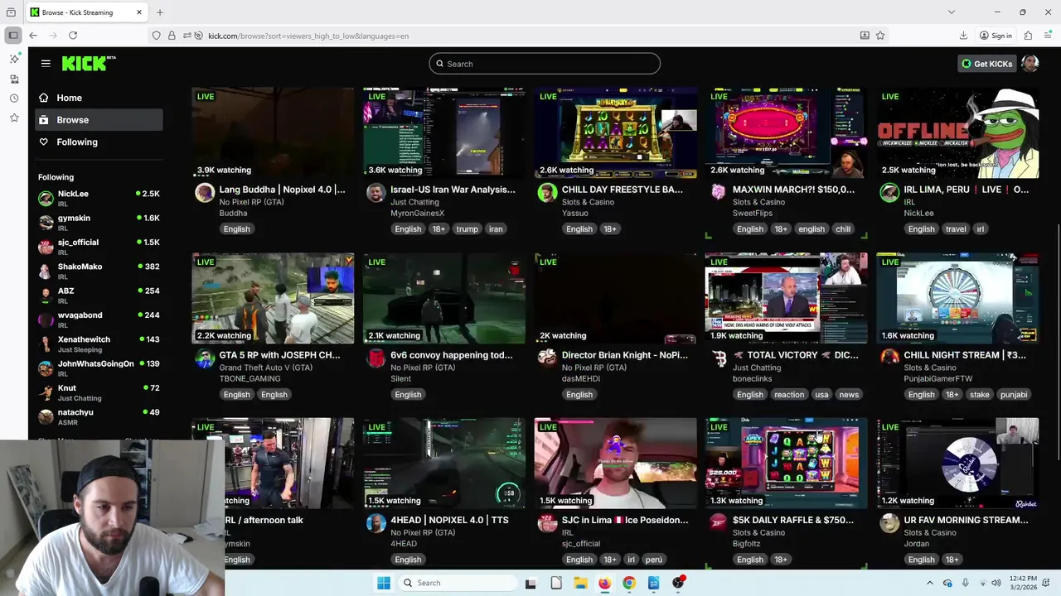Viewport: 1061px width, 596px height.
Task: Open a new browser tab
Action: (160, 12)
